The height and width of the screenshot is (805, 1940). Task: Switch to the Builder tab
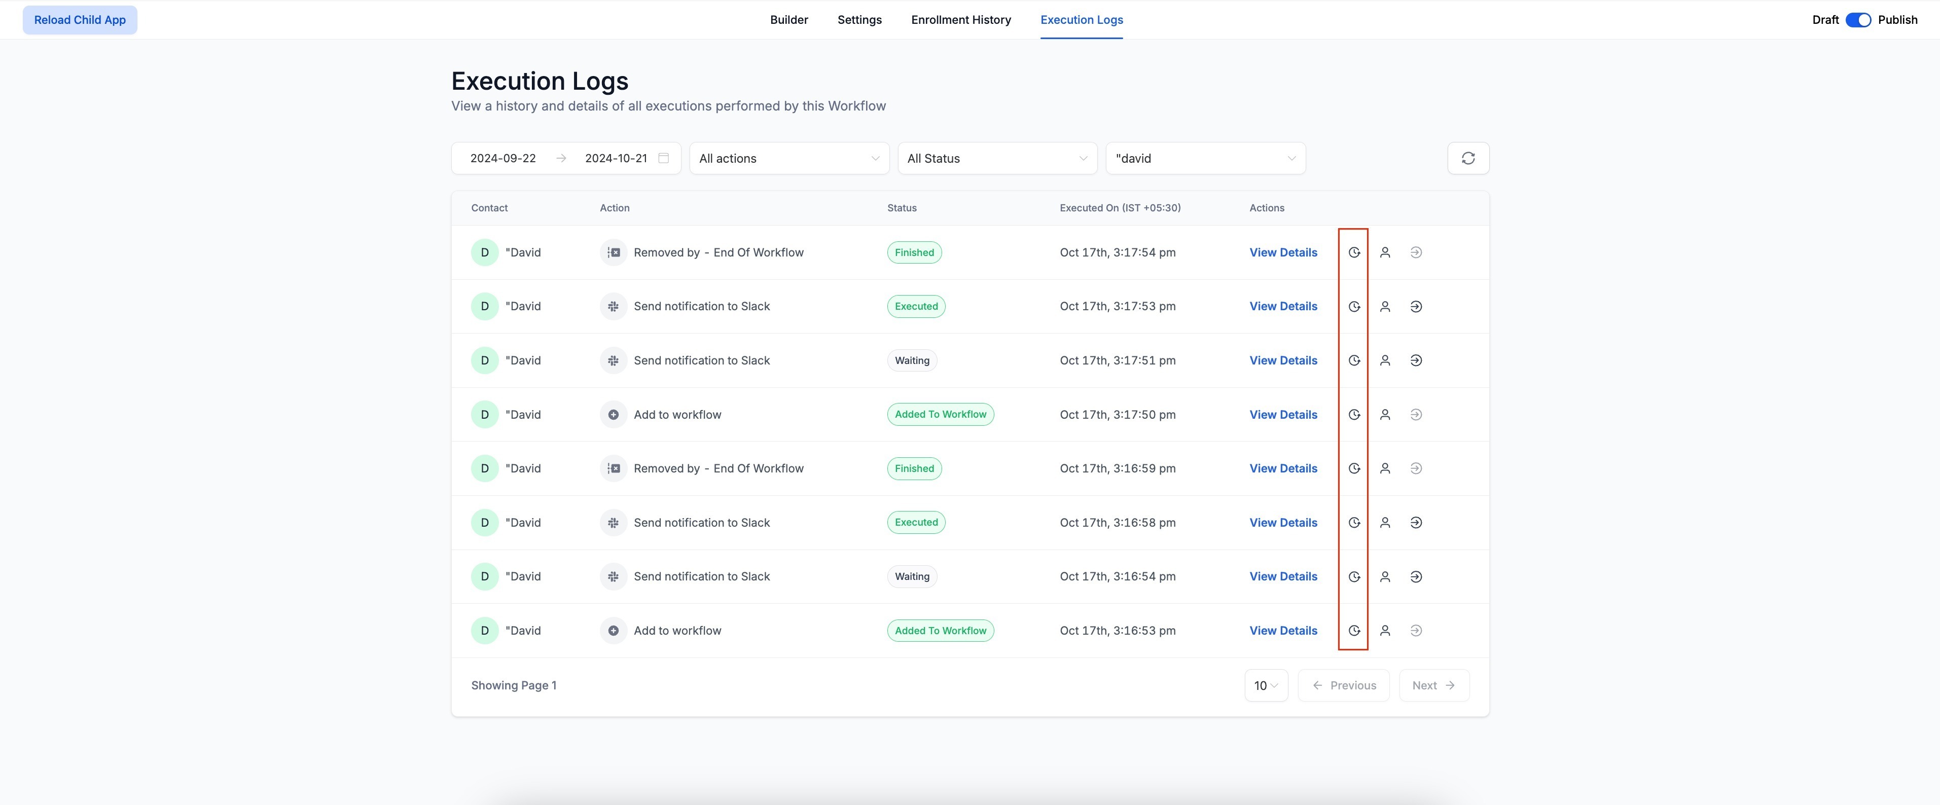coord(788,20)
